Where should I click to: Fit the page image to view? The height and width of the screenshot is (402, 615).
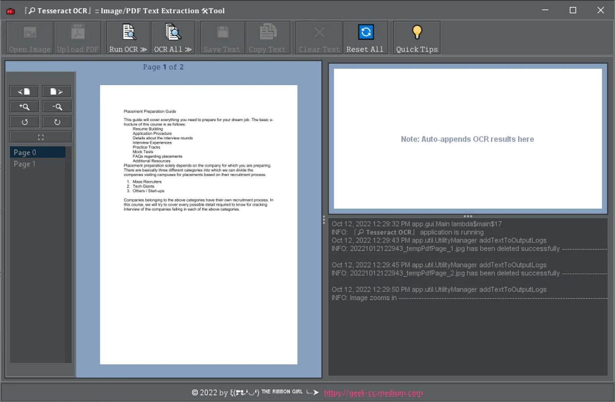point(40,137)
